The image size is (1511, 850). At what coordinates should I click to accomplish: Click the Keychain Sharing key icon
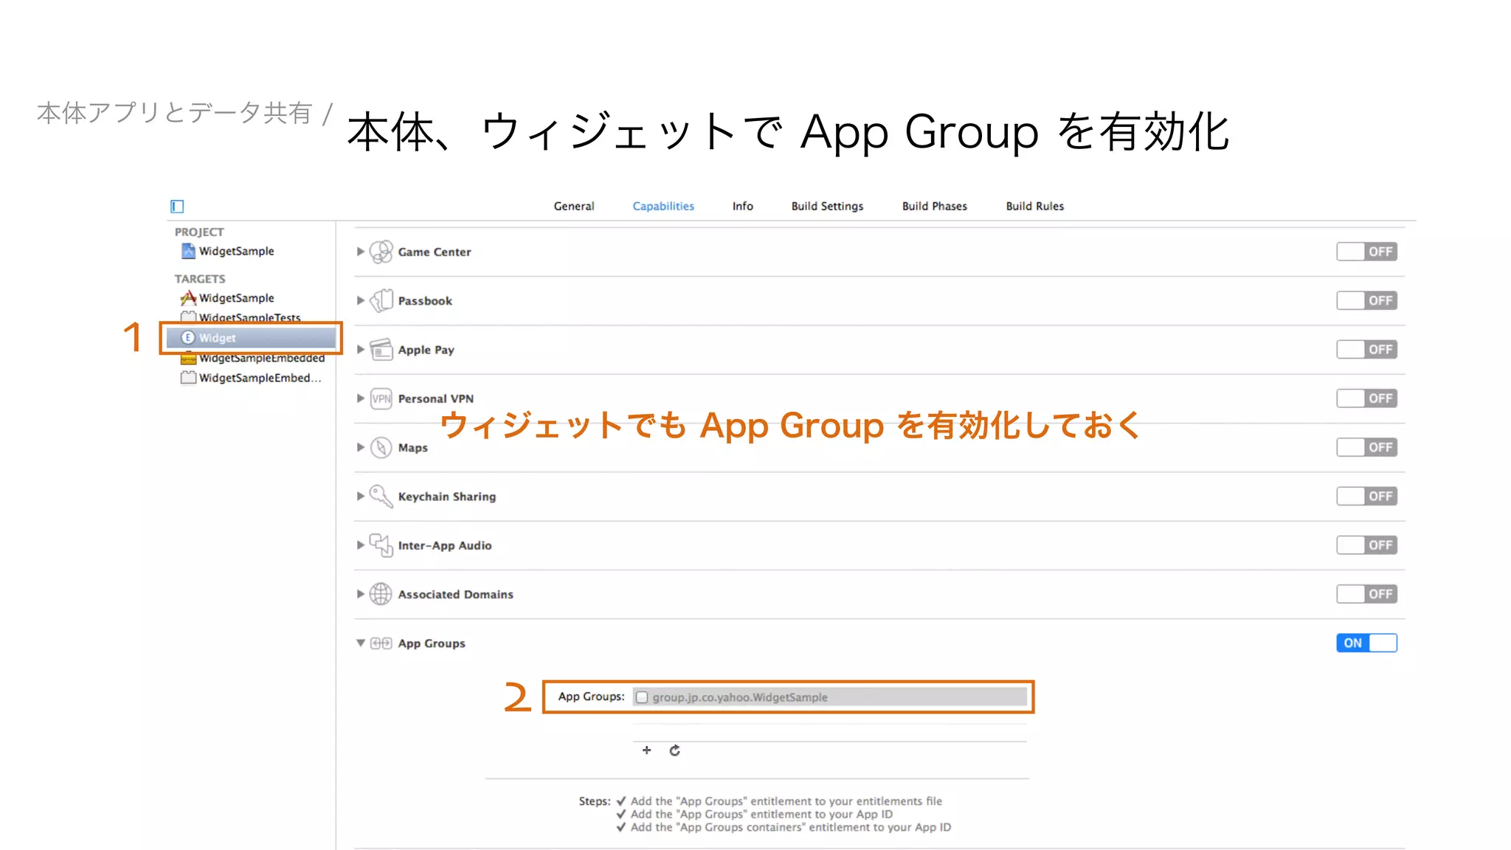pyautogui.click(x=381, y=496)
